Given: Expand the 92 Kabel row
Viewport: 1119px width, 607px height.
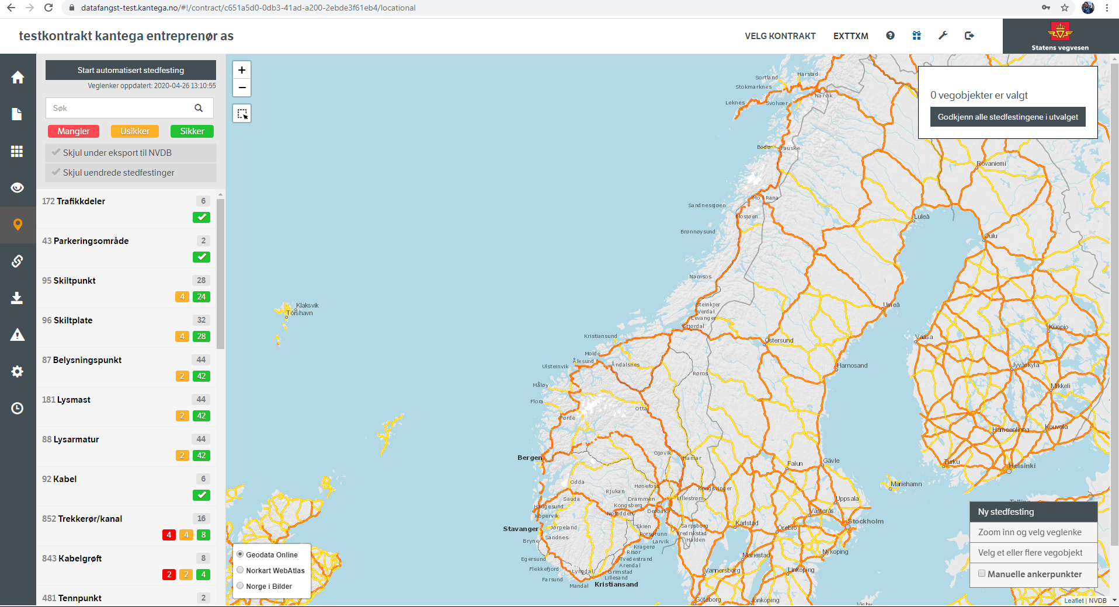Looking at the screenshot, I should click(x=126, y=487).
